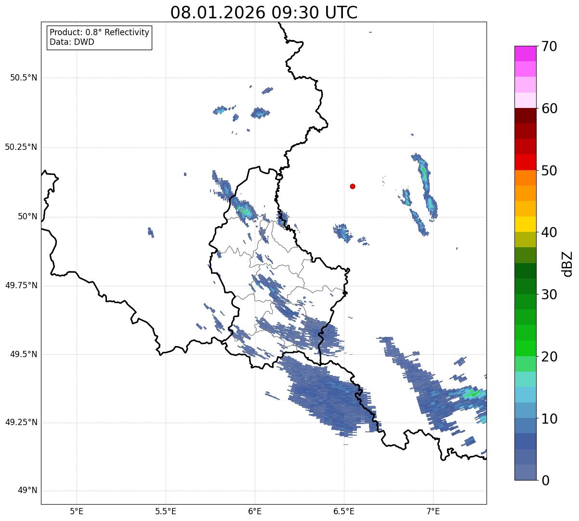Click the dark maroon colorbar segment below 60
Viewport: 579px width, 521px height.
(525, 116)
